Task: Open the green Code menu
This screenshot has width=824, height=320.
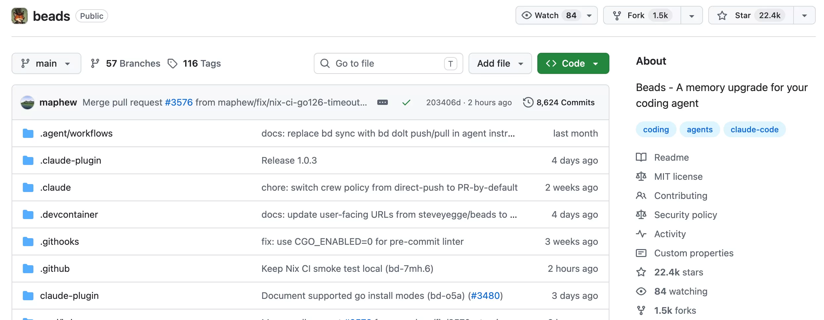Action: pyautogui.click(x=573, y=63)
